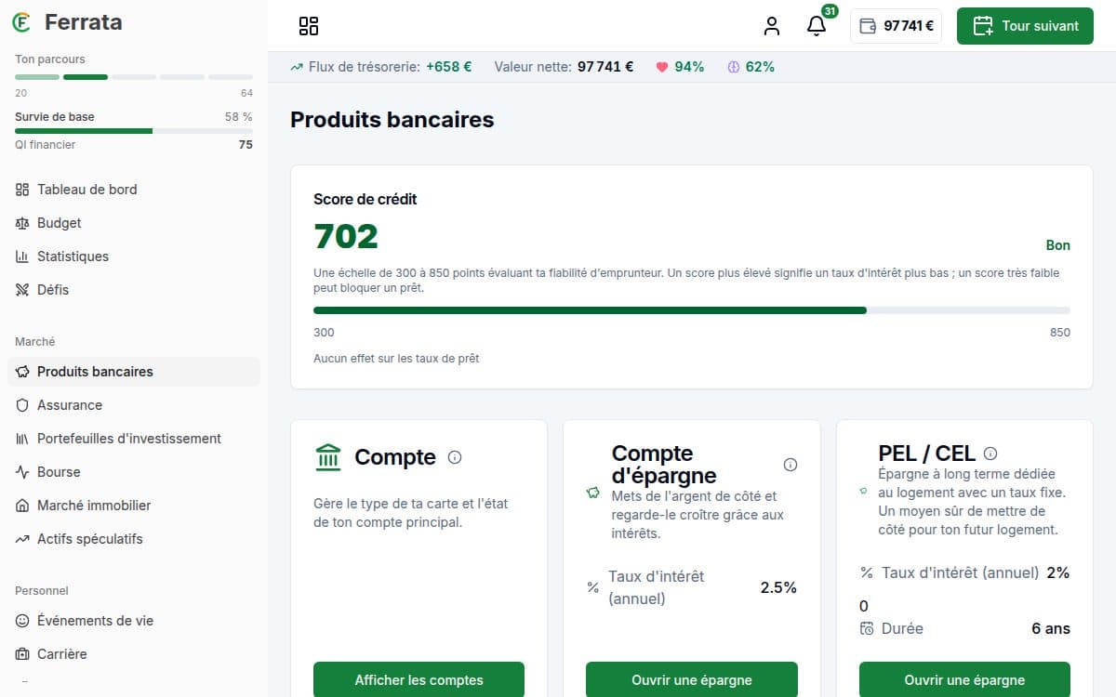Click the Bon credit rating label
Image resolution: width=1116 pixels, height=697 pixels.
(1058, 245)
